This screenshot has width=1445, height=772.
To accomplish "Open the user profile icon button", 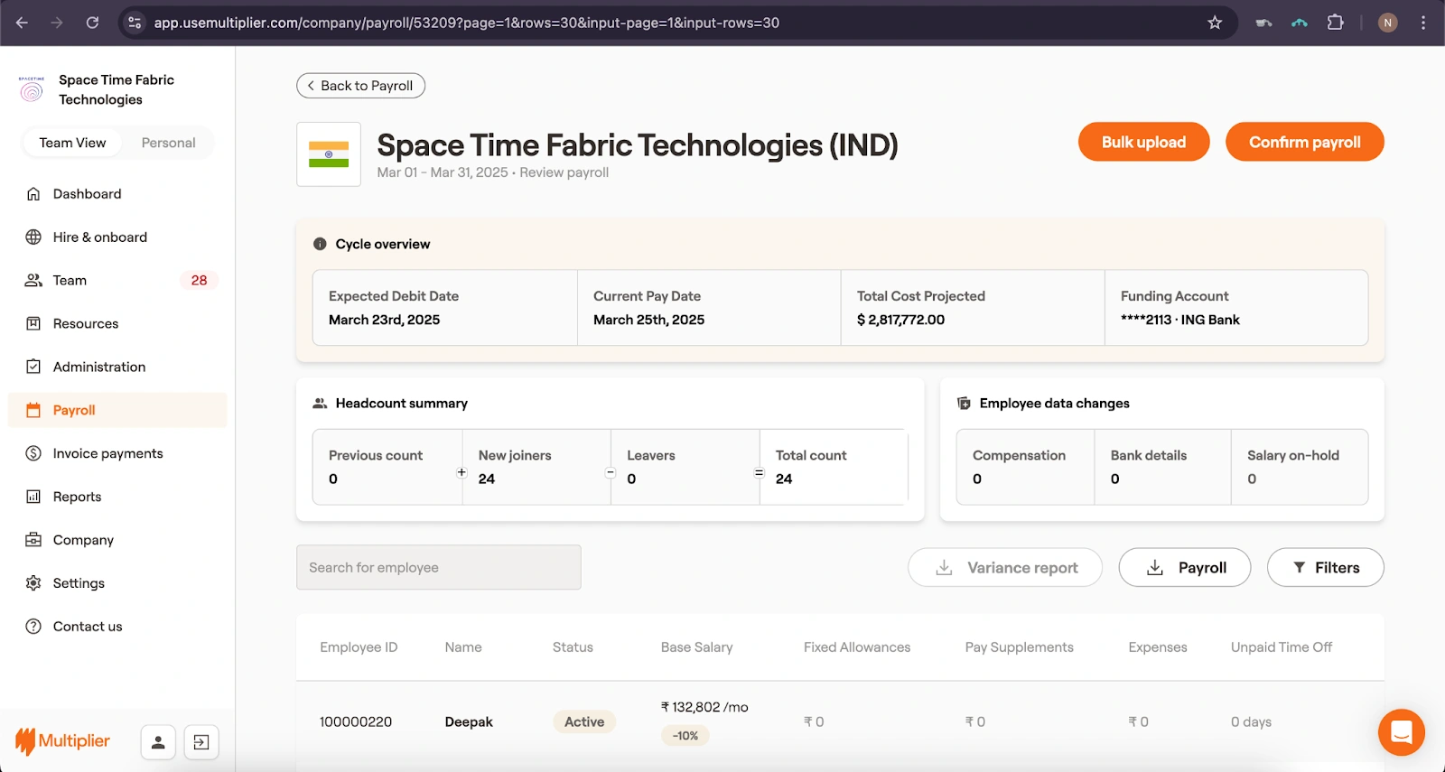I will [x=158, y=742].
